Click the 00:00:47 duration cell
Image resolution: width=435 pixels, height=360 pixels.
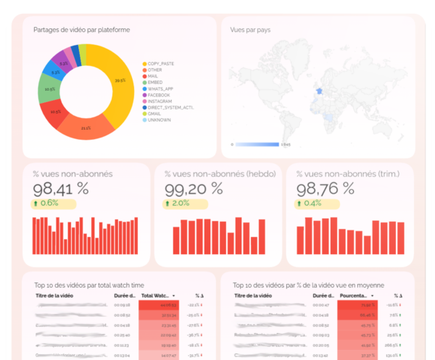(320, 305)
